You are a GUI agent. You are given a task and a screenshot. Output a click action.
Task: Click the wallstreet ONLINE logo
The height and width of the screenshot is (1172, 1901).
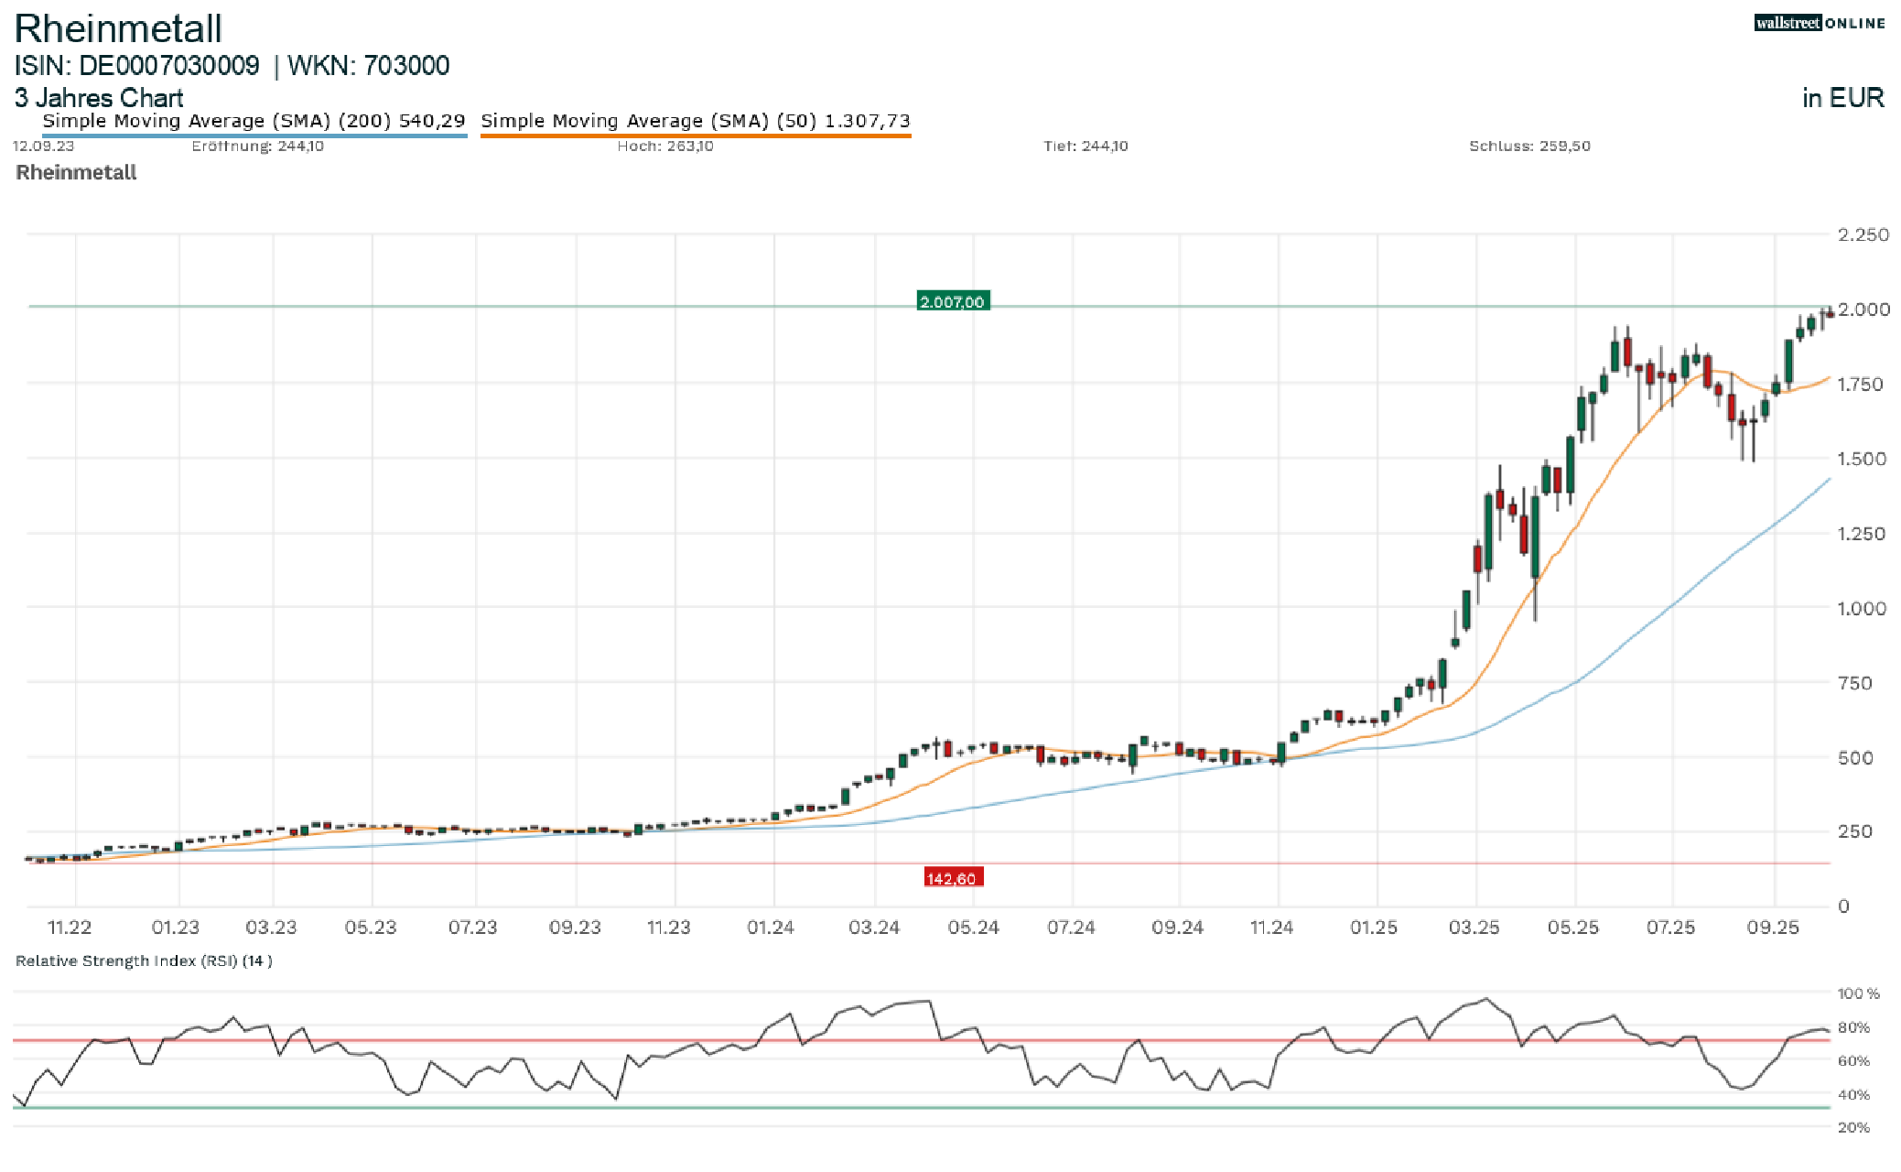1819,23
